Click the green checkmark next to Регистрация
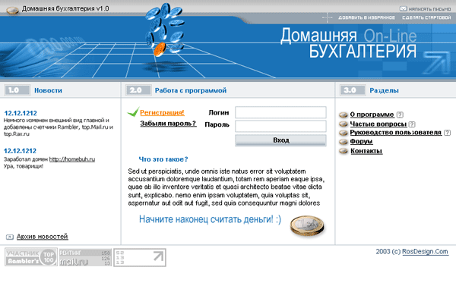 [133, 112]
